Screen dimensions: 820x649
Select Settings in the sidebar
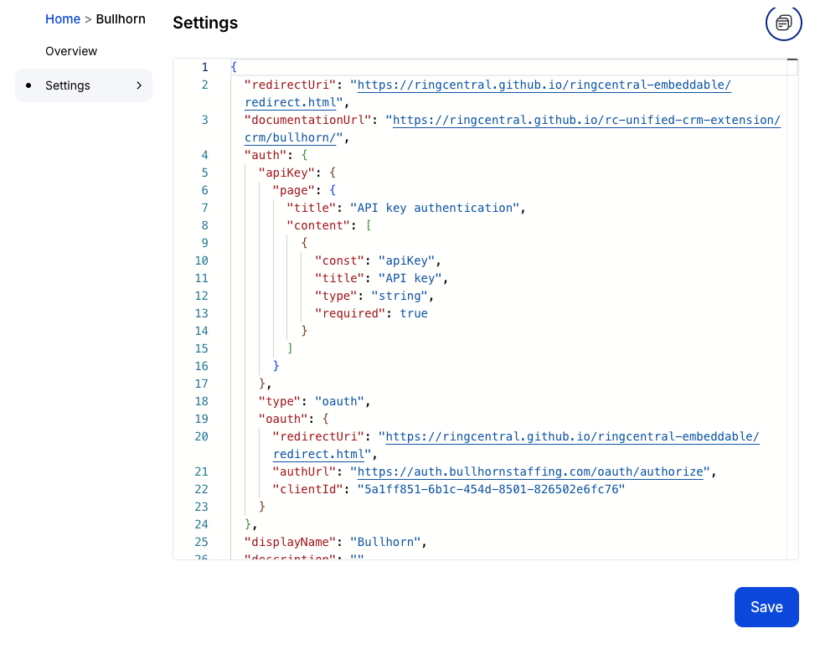tap(67, 85)
